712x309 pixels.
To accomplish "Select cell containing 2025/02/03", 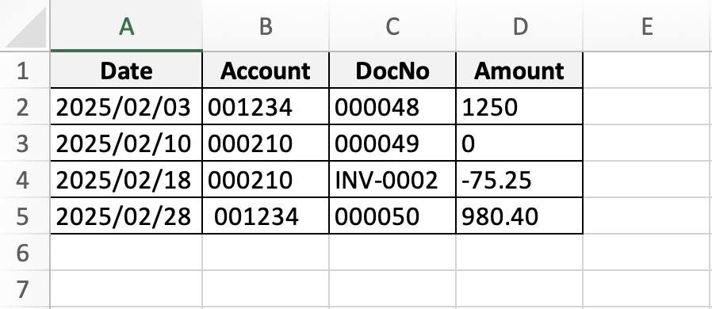I will coord(126,107).
